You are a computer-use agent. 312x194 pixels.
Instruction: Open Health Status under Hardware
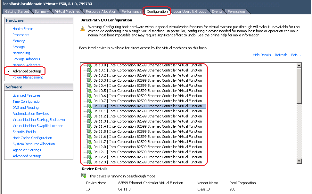point(23,29)
